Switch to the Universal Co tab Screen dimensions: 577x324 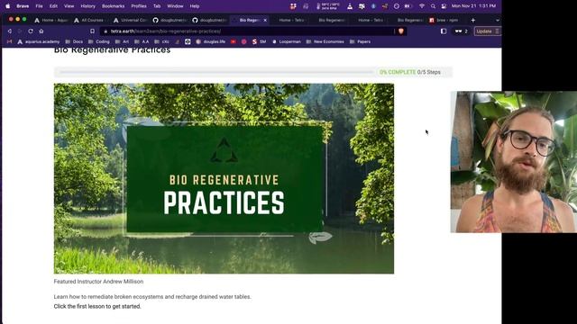point(130,20)
